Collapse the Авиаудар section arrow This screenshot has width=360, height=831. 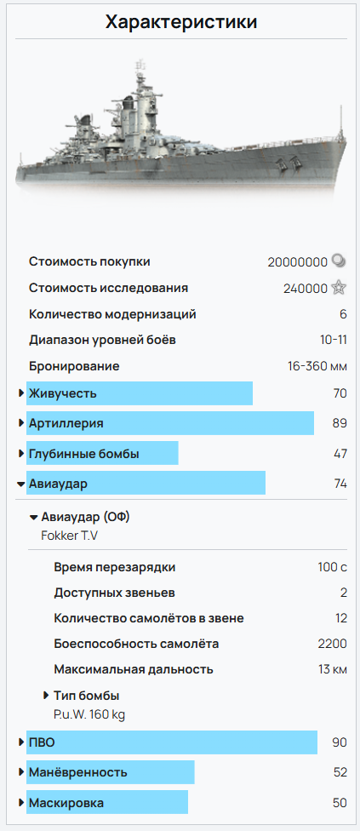coord(21,484)
